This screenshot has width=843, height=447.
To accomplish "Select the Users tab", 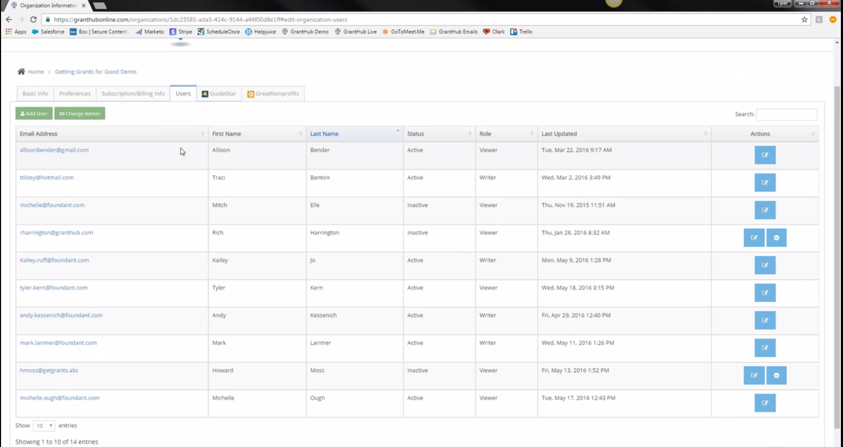I will coord(183,93).
